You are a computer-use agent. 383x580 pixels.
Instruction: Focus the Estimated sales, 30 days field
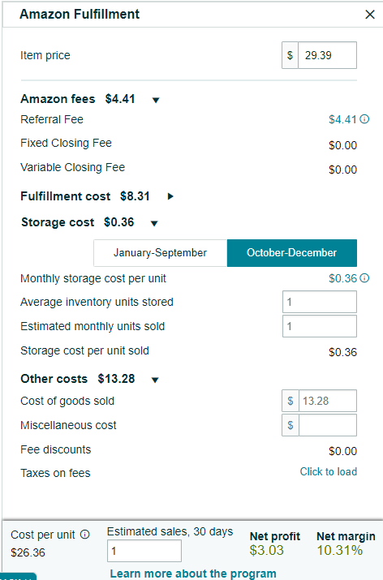pos(144,551)
